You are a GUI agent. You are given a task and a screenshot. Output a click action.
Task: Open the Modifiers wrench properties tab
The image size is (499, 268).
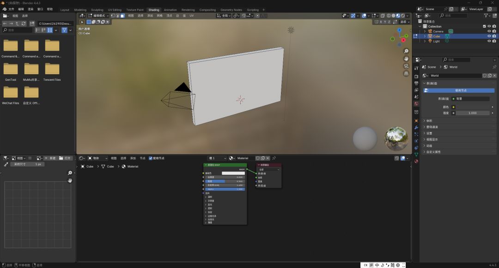coord(416,127)
